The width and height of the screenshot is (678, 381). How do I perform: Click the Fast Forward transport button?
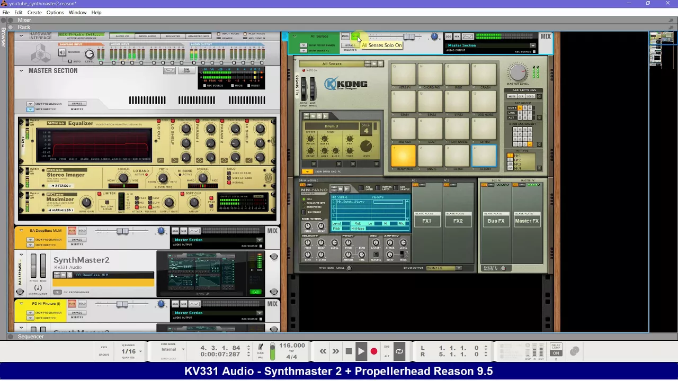[x=336, y=351]
